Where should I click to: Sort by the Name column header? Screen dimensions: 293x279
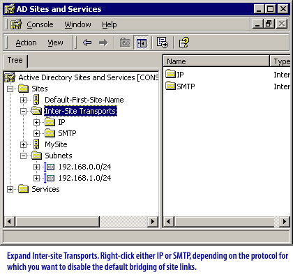[216, 61]
